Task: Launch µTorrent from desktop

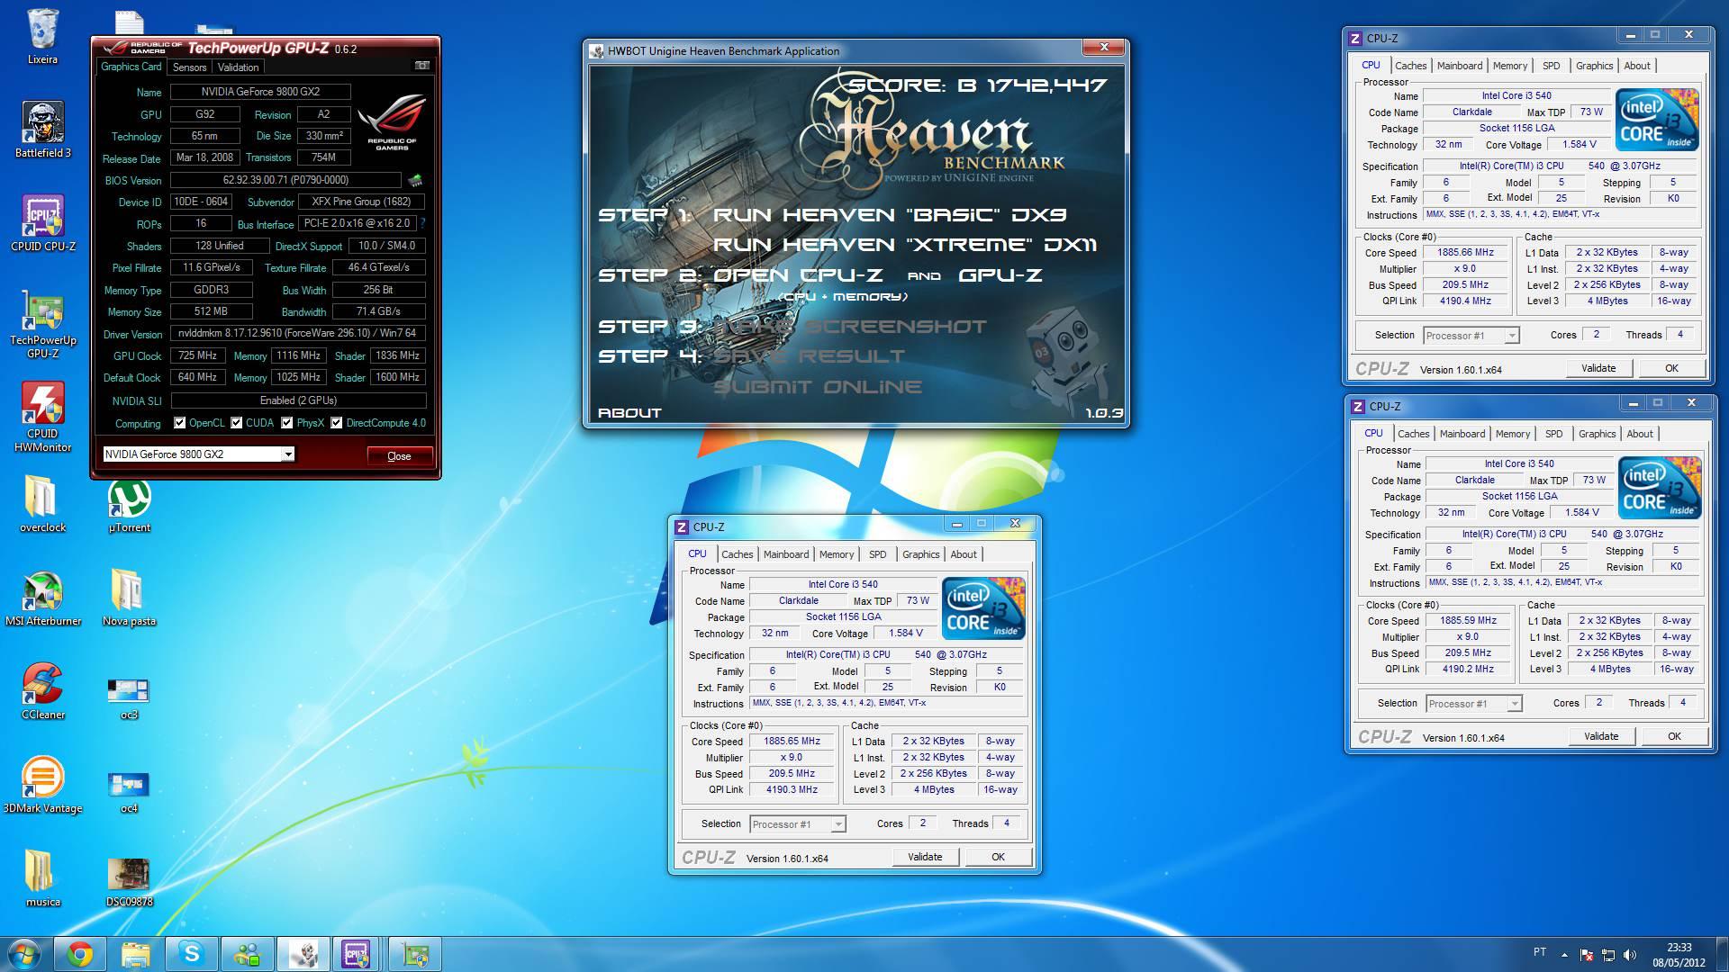Action: (129, 504)
